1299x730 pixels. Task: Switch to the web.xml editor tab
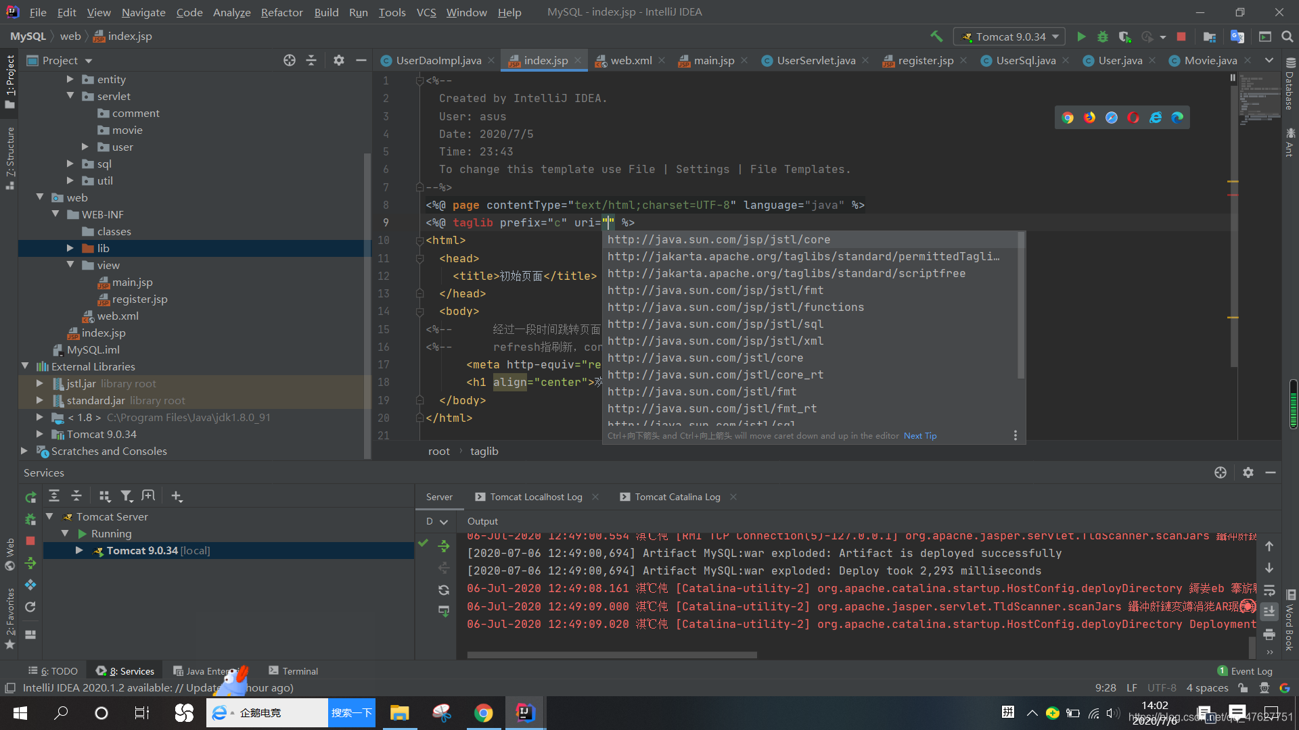click(631, 60)
